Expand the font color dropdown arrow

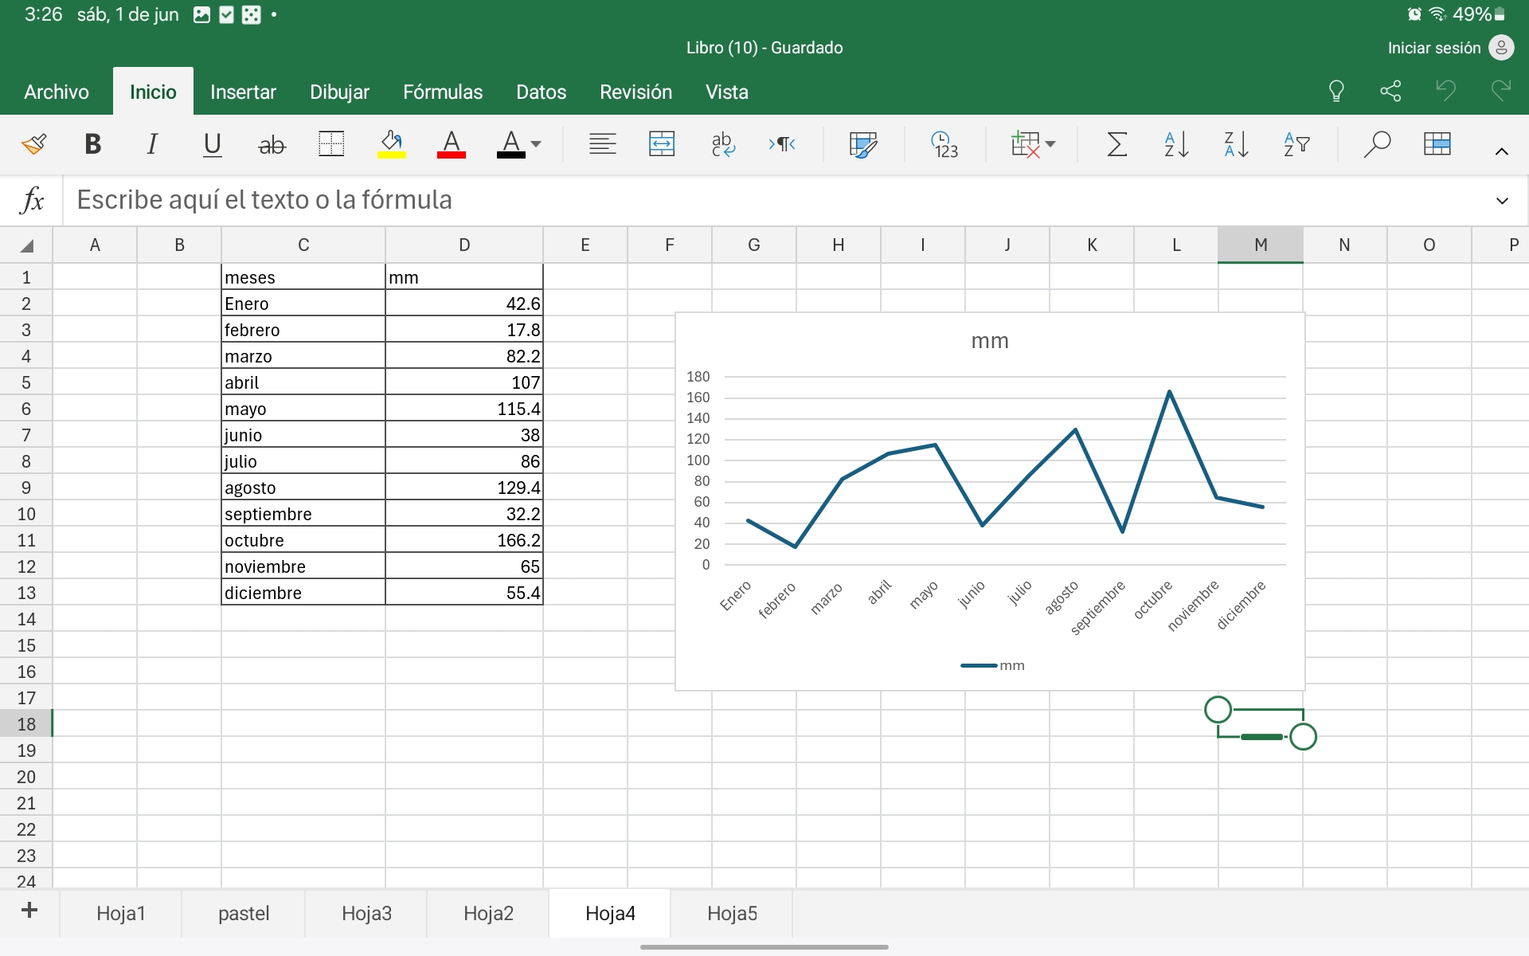coord(536,144)
